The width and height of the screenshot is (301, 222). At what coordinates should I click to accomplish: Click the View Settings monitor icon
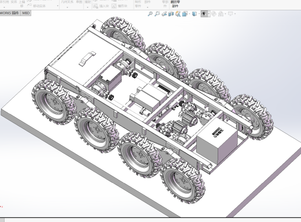230,14
